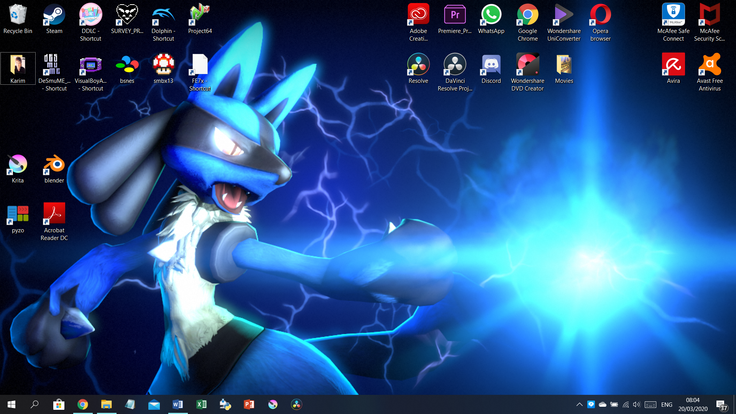This screenshot has height=414, width=736.
Task: Select the Adobe Creative Cloud icon
Action: [x=418, y=22]
